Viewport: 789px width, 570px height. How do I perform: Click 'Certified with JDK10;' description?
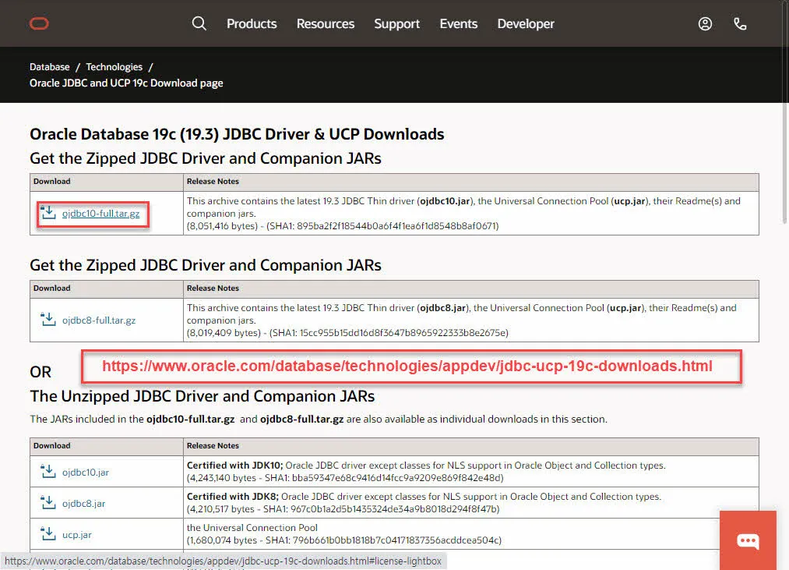tap(426, 466)
